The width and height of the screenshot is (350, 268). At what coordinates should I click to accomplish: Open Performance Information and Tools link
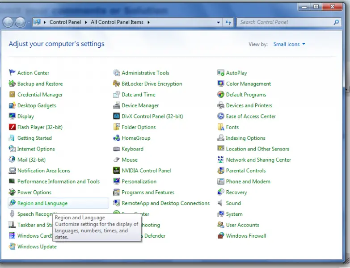tap(59, 181)
